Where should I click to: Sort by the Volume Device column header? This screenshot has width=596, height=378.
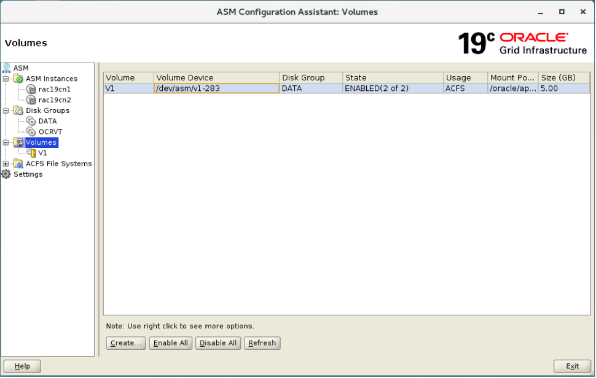coord(217,78)
